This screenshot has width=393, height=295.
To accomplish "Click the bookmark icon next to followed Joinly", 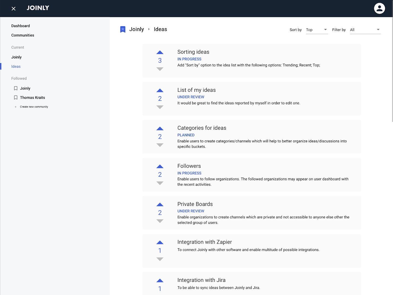I will pyautogui.click(x=16, y=88).
